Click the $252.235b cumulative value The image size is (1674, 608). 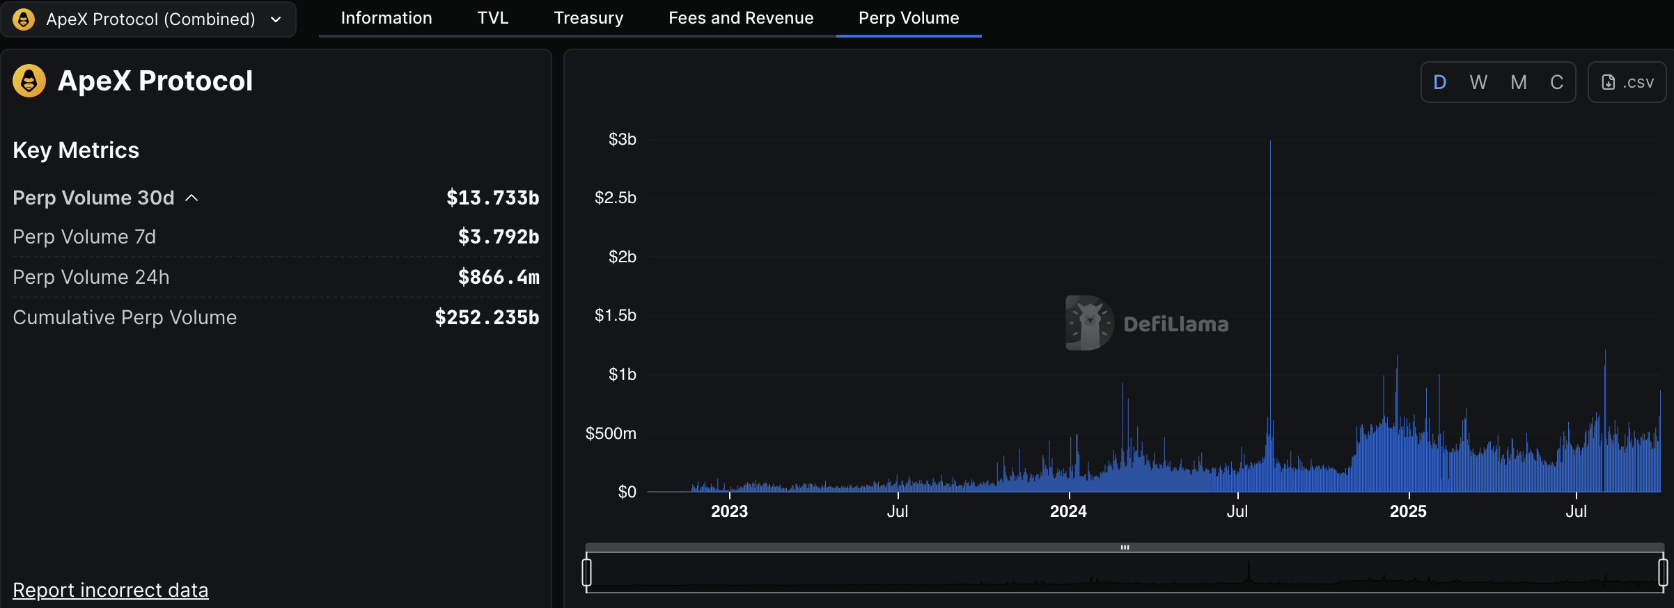pos(487,317)
